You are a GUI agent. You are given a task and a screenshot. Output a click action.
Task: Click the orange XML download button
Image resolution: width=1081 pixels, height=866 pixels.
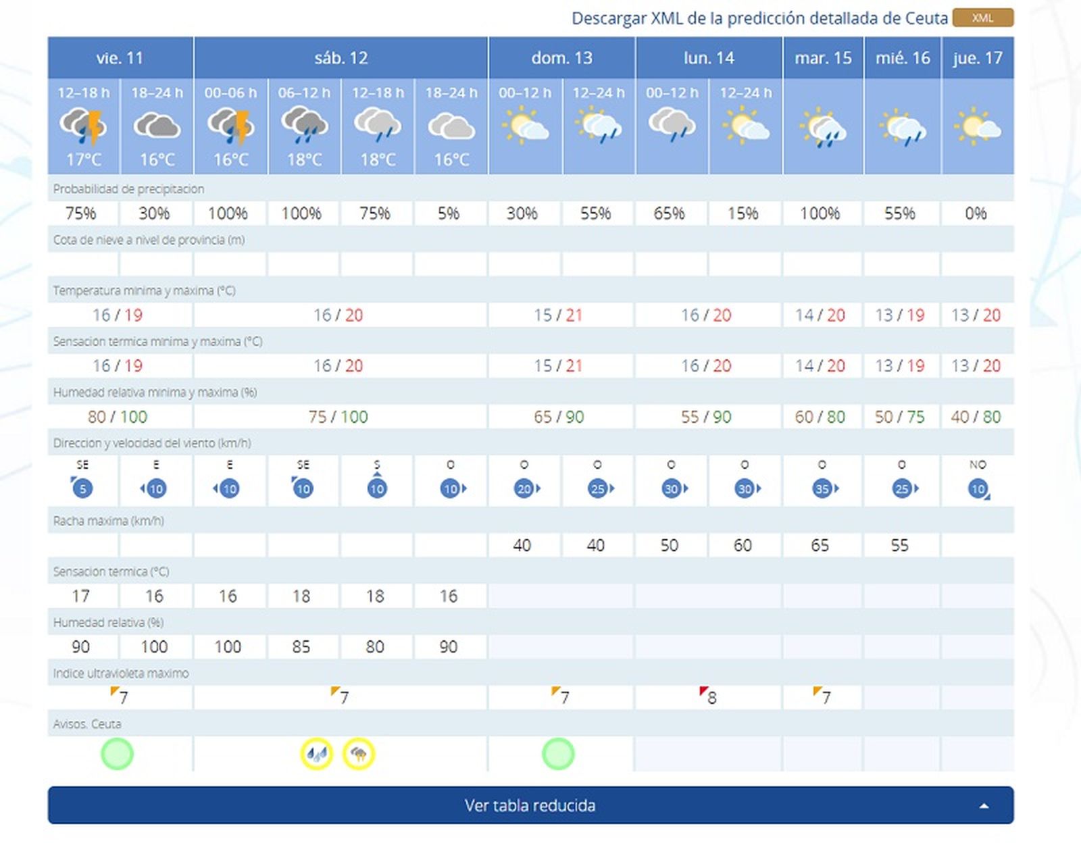pos(982,18)
